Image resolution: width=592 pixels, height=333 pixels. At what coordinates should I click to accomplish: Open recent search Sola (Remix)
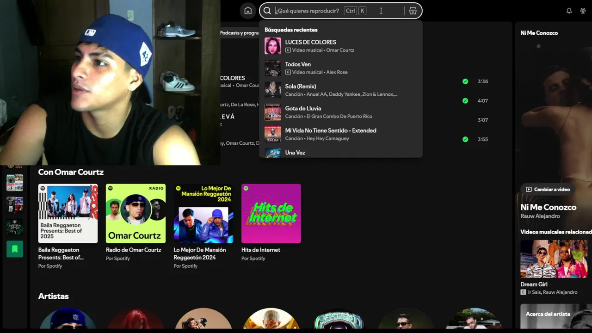[340, 90]
